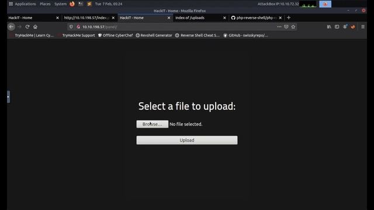Open the Applications menu
Image resolution: width=374 pixels, height=210 pixels.
tap(22, 4)
